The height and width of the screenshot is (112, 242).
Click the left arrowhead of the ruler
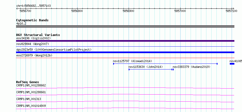17,8
